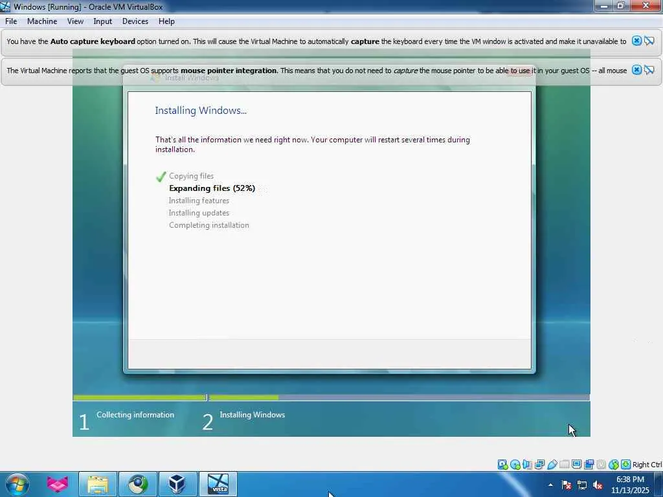Open the clock showing 6:38 PM
The image size is (663, 497).
click(x=630, y=485)
